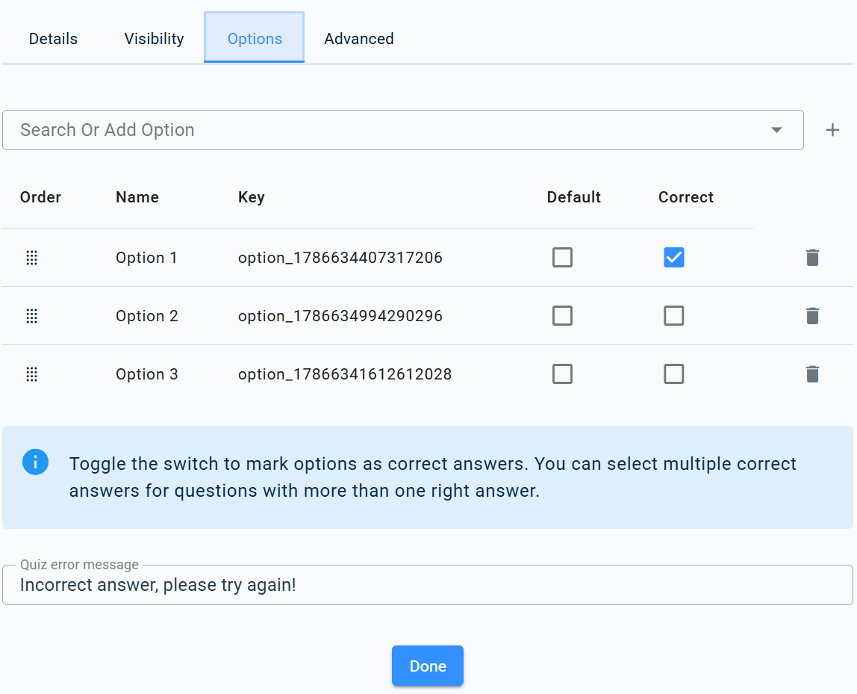
Task: Open the Visibility tab
Action: tap(154, 39)
